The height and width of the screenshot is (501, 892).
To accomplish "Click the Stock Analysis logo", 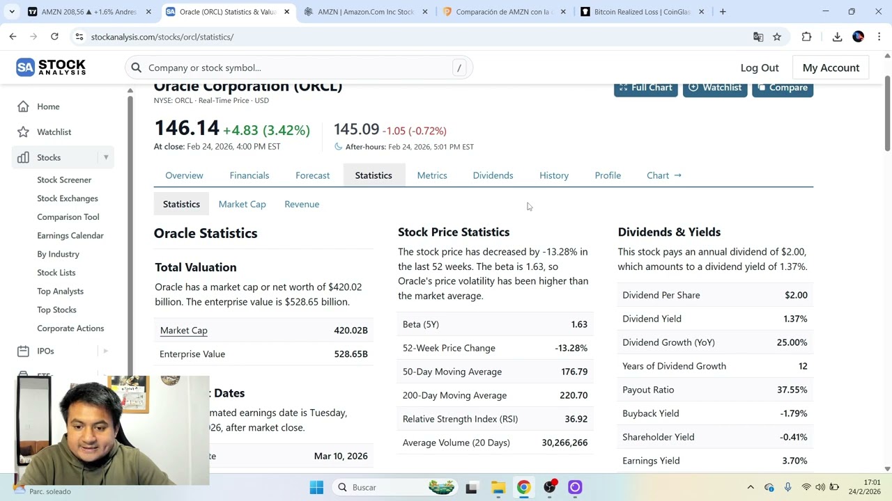I will tap(51, 67).
